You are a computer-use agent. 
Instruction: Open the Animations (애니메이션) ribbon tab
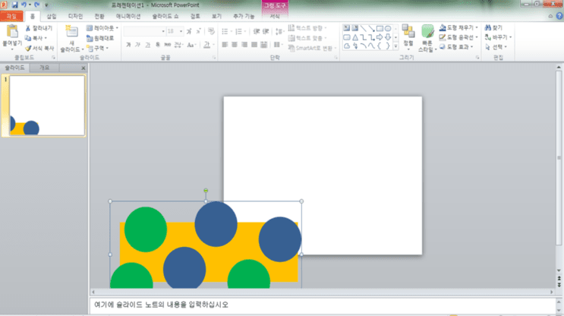click(128, 16)
